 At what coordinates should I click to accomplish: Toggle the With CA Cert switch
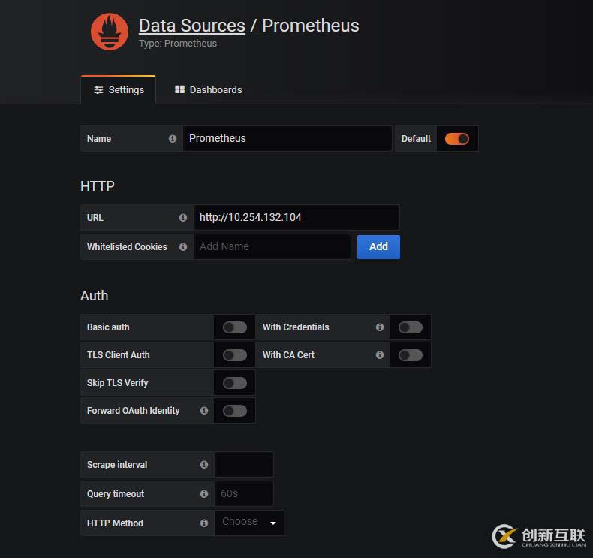click(x=411, y=354)
